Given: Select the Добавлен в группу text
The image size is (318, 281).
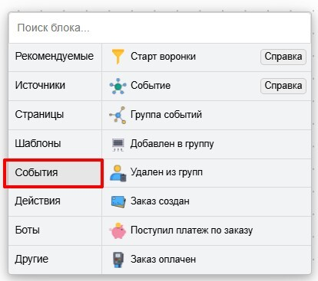Looking at the screenshot, I should click(172, 144).
